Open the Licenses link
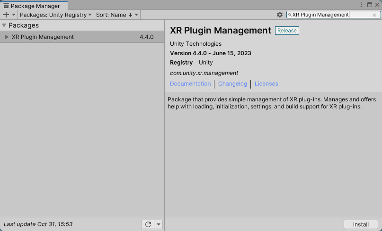 click(267, 84)
